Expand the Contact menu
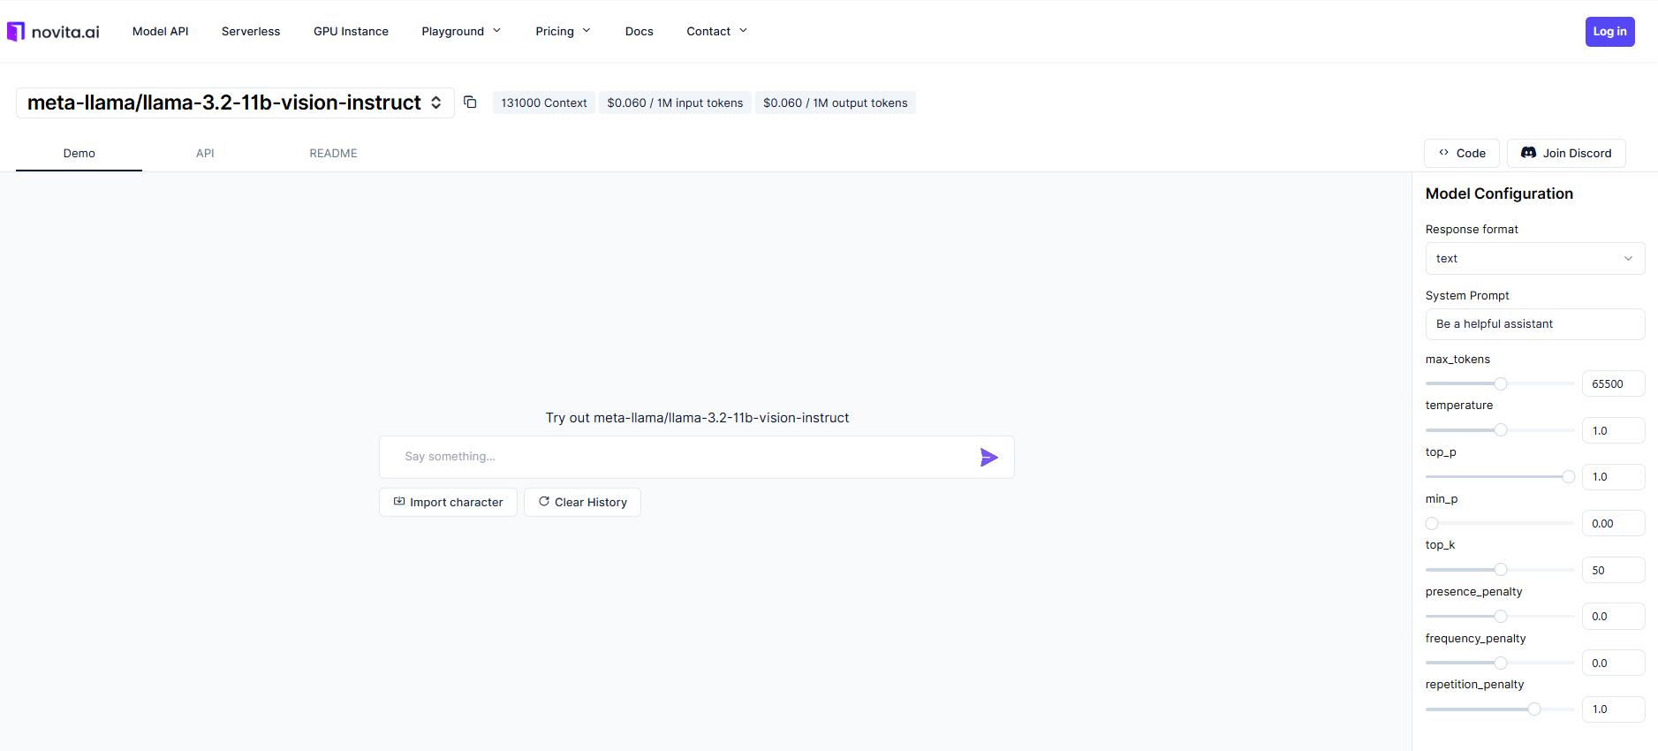The width and height of the screenshot is (1658, 751). (716, 31)
